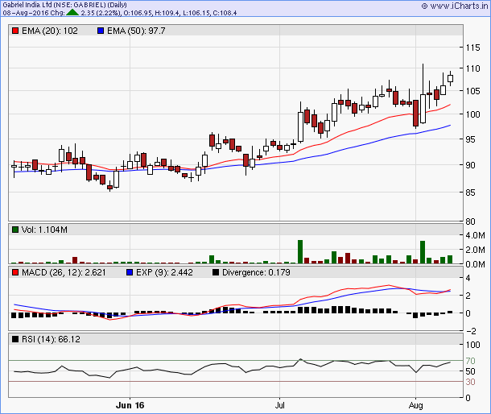Click the EMA (50): 97.7 label
Screen dimensions: 491x414
click(x=136, y=31)
